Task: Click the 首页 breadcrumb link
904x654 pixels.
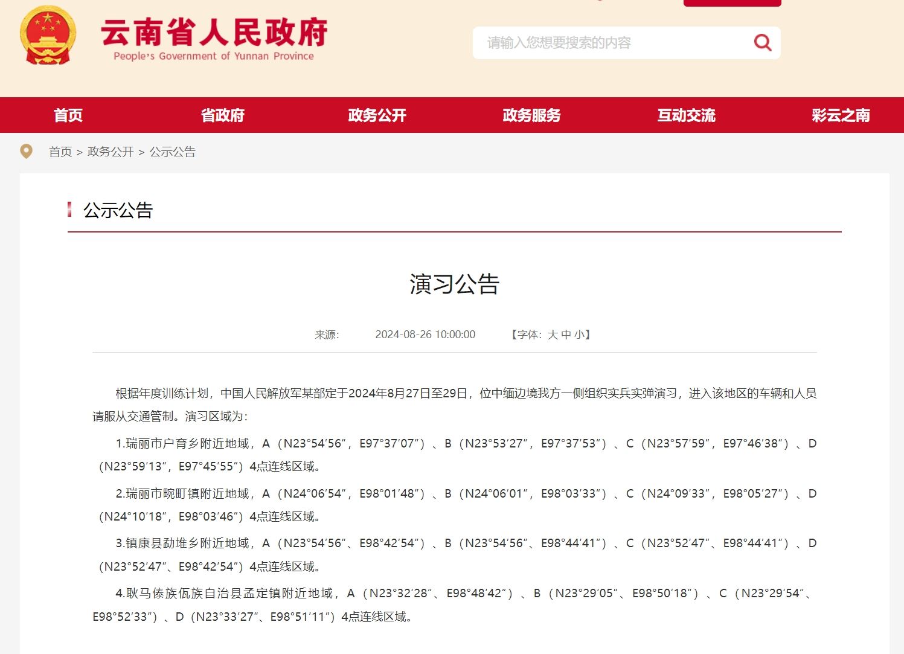Action: pos(60,152)
